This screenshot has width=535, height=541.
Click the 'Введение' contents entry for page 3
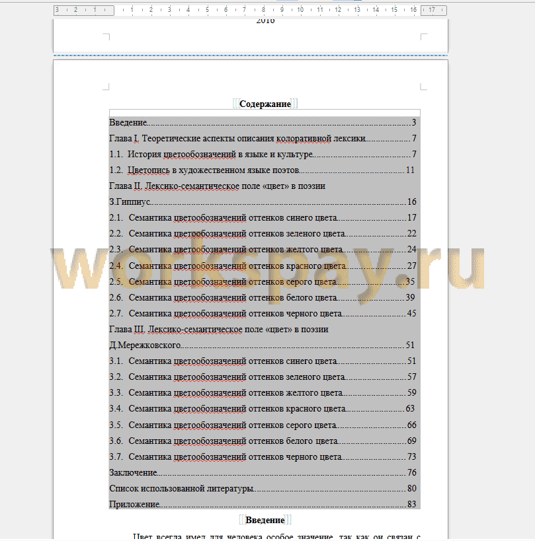click(263, 122)
